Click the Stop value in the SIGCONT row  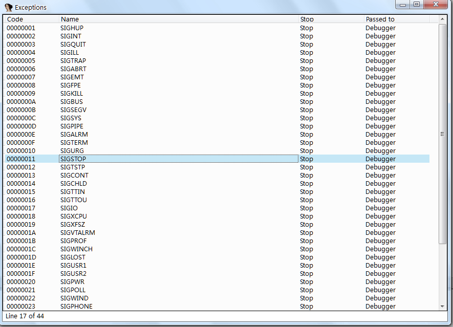click(x=307, y=176)
